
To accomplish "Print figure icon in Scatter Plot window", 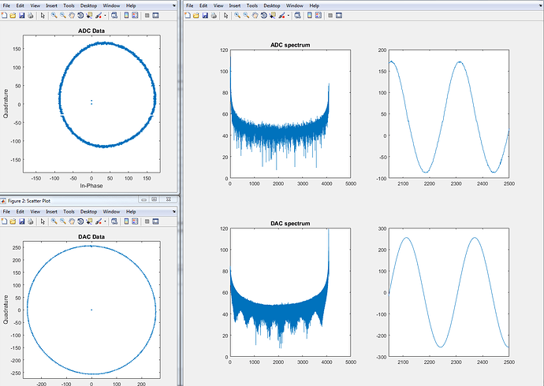I will pos(30,221).
